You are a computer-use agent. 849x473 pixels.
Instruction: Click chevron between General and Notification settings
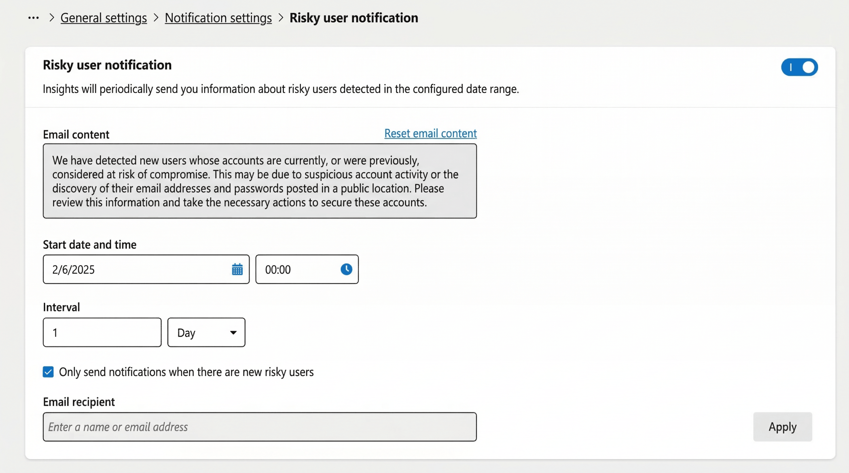click(x=156, y=18)
